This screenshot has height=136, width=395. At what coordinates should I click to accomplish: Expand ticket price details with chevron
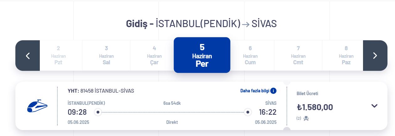pyautogui.click(x=374, y=106)
